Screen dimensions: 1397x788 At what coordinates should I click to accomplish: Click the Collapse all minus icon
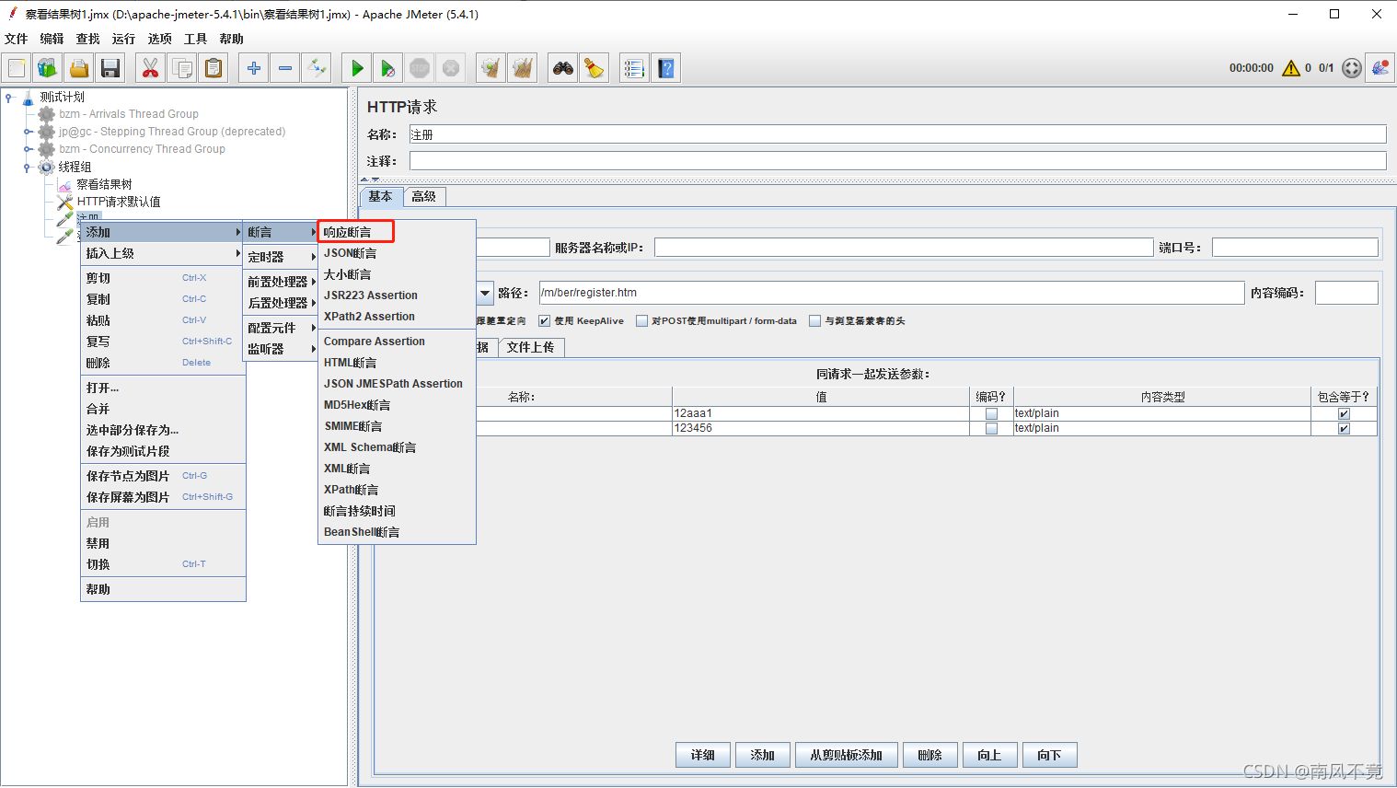[x=285, y=68]
